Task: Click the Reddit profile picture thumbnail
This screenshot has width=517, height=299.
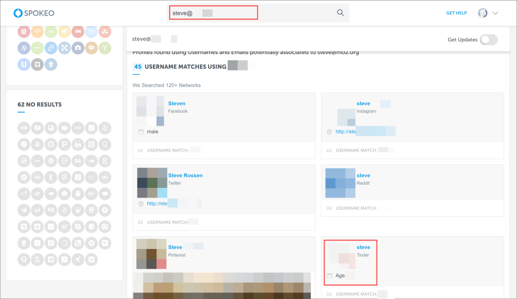Action: pyautogui.click(x=340, y=183)
